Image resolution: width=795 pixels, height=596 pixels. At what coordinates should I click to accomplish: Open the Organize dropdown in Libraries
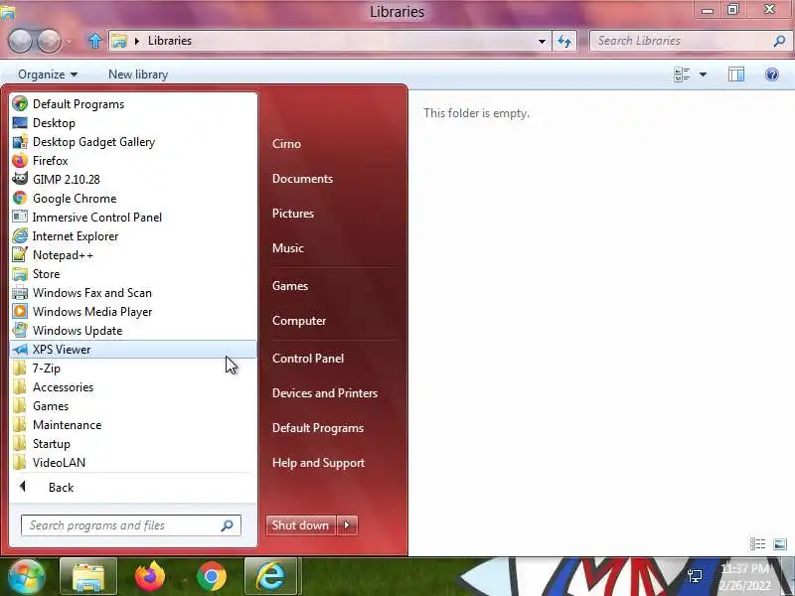[47, 74]
